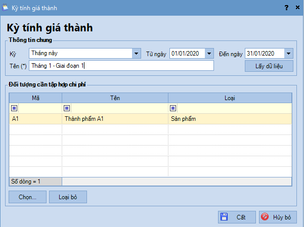
Task: Click the save disk icon on Cất
Action: [224, 217]
